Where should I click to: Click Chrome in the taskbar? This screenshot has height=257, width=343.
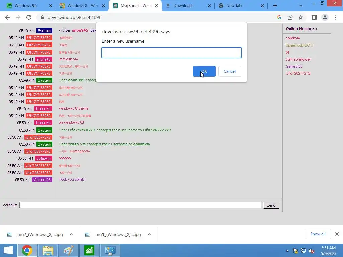pyautogui.click(x=27, y=250)
